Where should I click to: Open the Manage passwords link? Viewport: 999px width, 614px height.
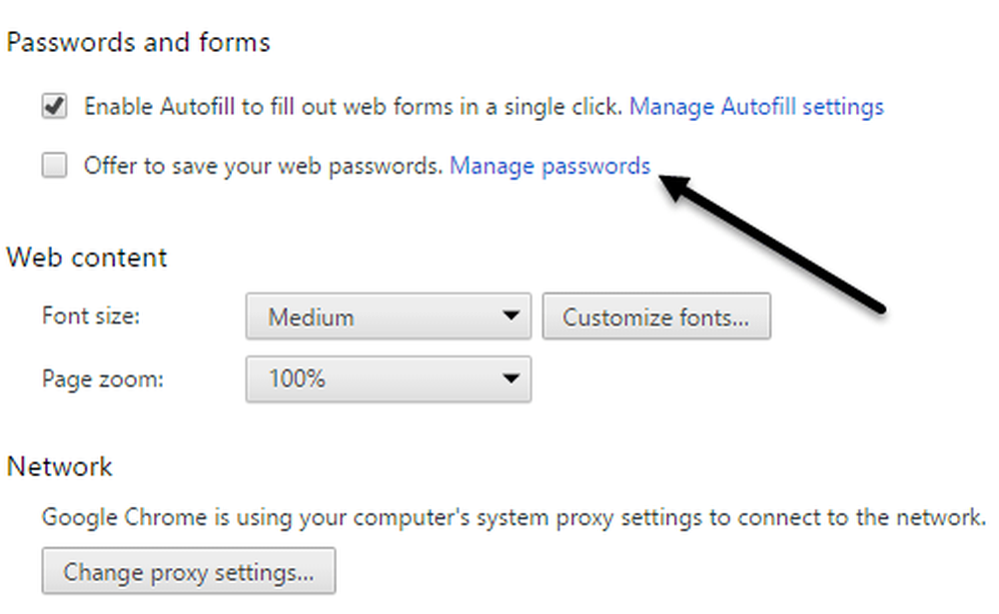pyautogui.click(x=549, y=167)
